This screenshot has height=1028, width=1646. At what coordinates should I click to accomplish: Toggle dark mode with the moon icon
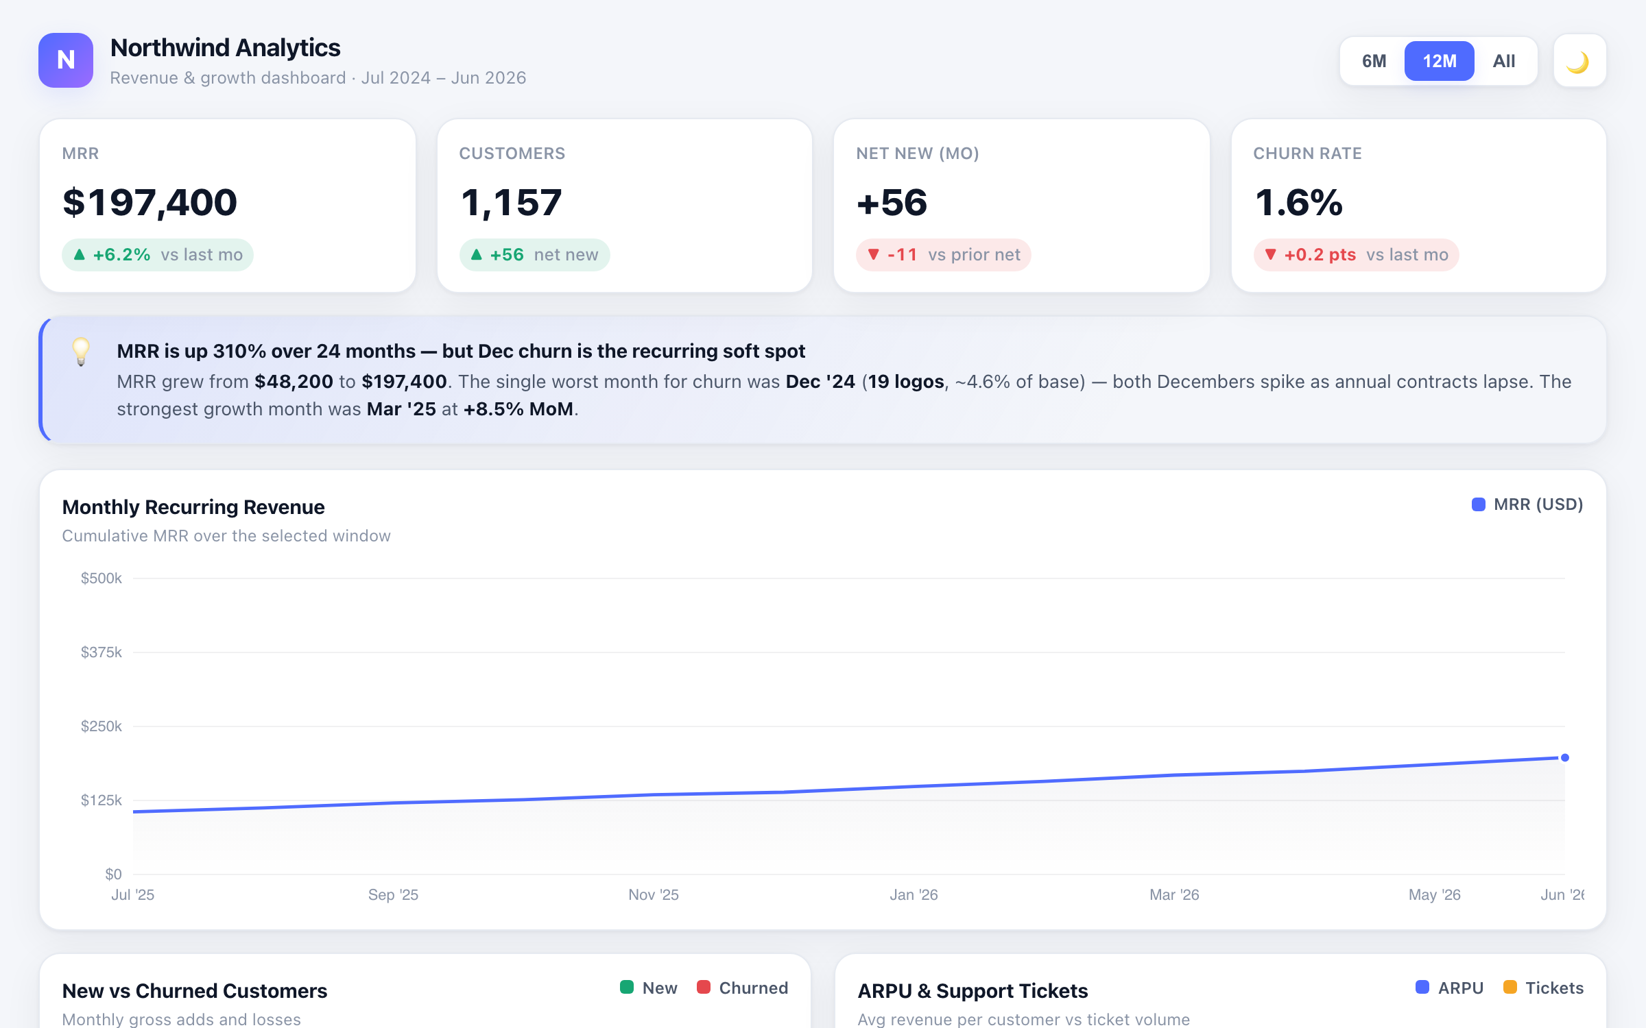[x=1579, y=61]
